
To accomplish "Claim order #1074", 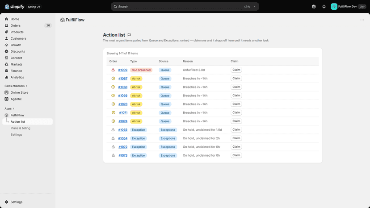I will pos(236,121).
